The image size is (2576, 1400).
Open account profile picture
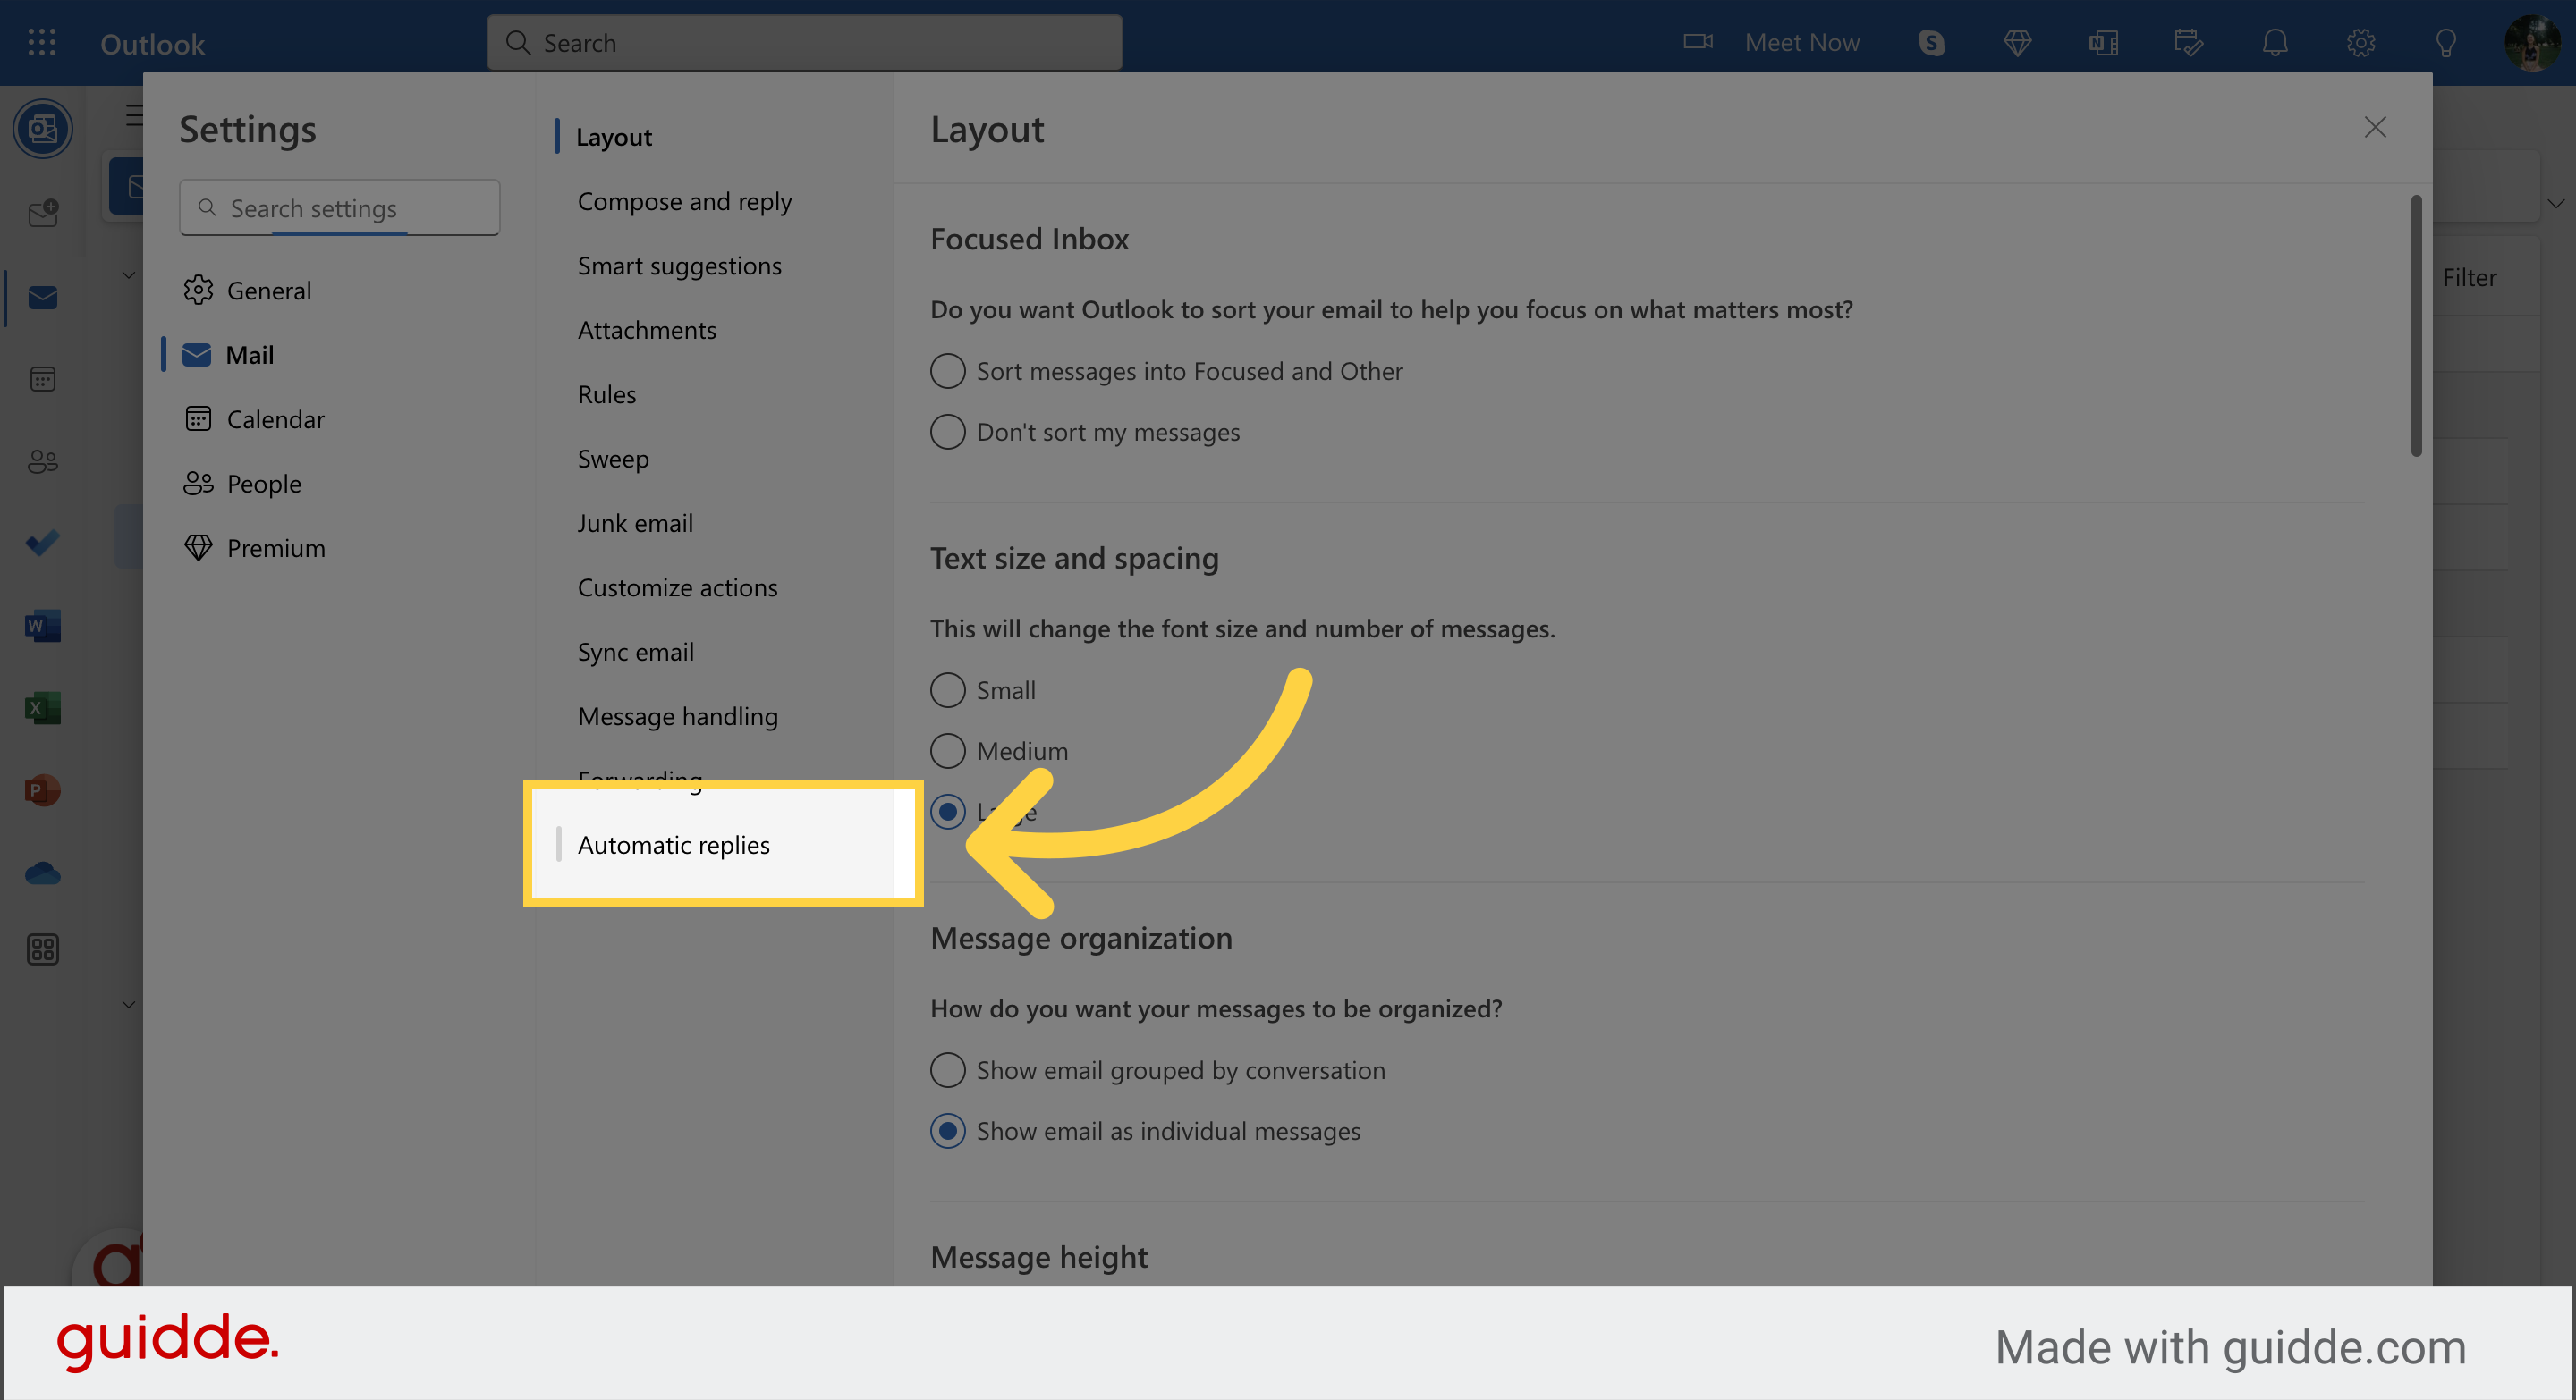click(2532, 43)
